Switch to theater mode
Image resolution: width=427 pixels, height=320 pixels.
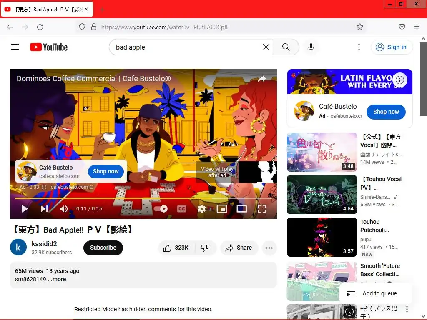tap(242, 209)
